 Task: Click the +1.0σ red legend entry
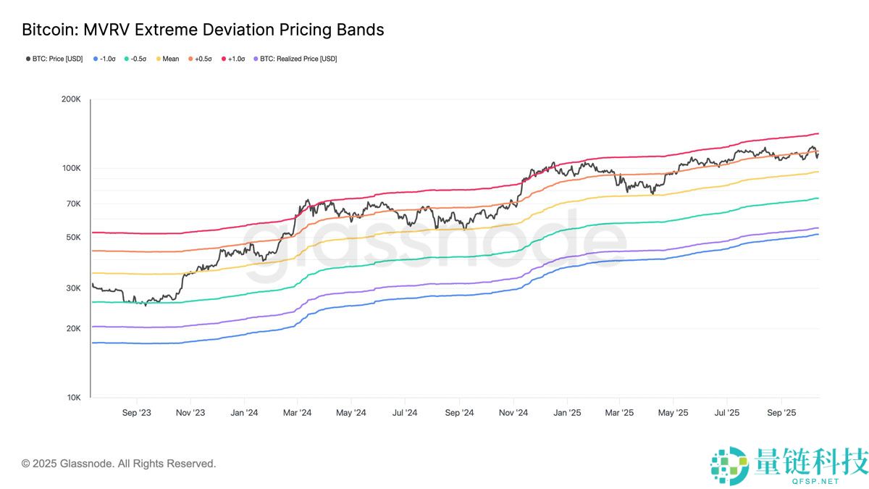(x=234, y=59)
